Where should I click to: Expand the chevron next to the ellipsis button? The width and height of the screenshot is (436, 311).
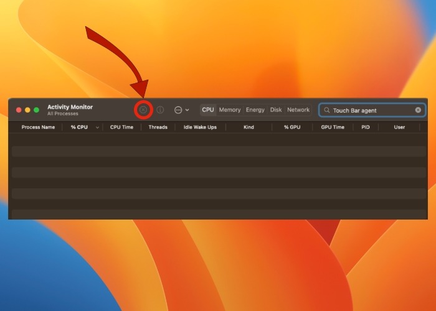coord(187,110)
